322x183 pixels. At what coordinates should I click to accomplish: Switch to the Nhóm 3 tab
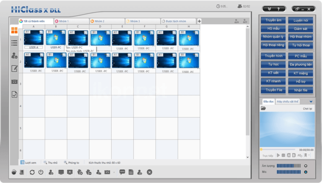tap(143, 21)
